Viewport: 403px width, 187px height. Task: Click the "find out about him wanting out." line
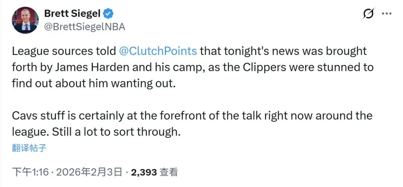(93, 83)
